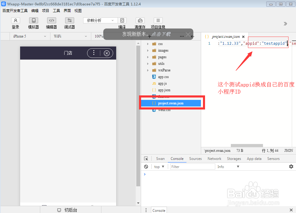Screen dimensions: 296x213
Task: Click the clear console (ban) icon
Action: coord(146,166)
